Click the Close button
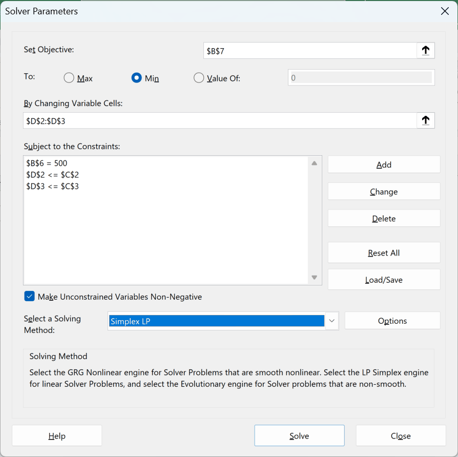 401,435
